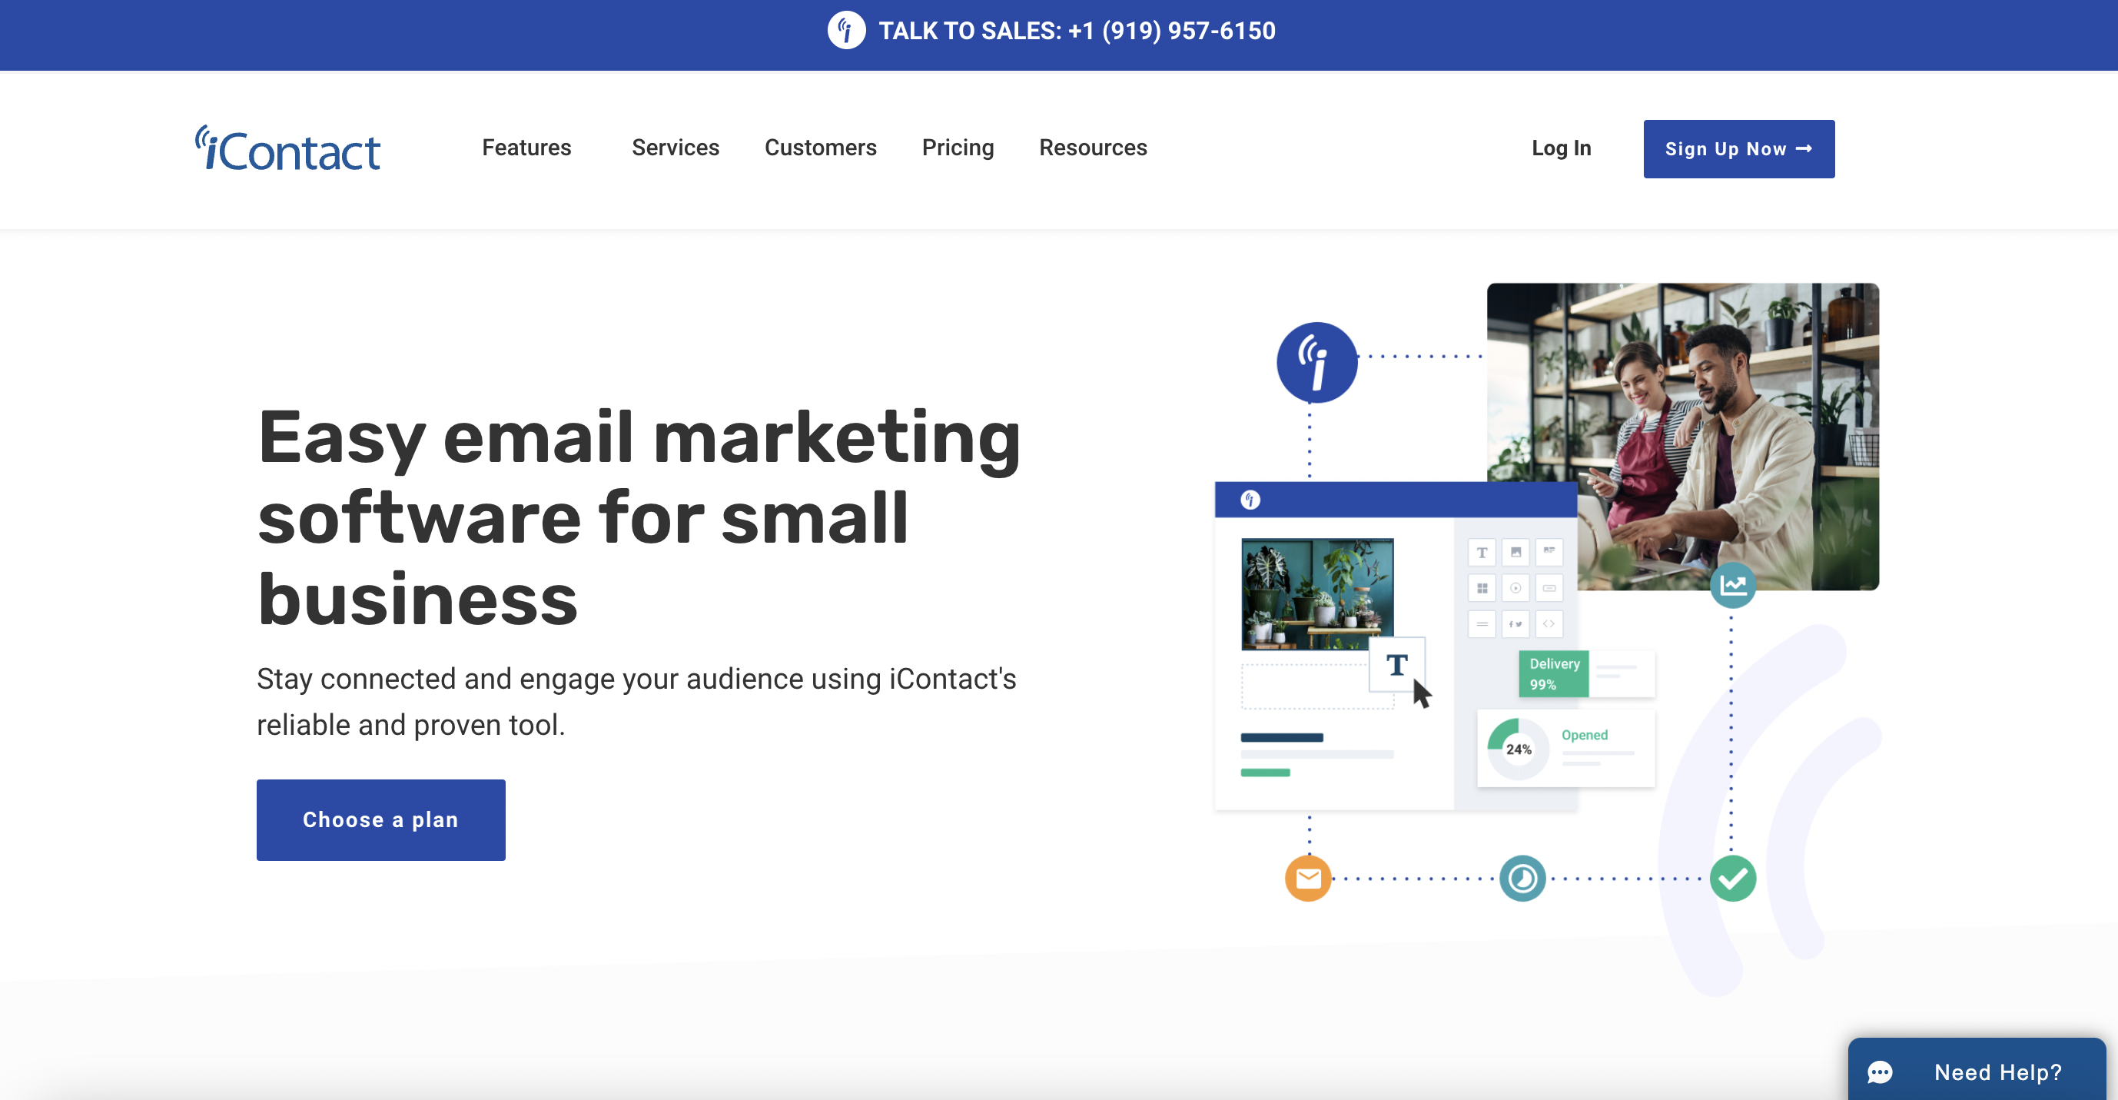Image resolution: width=2118 pixels, height=1100 pixels.
Task: Open the Services menu
Action: (675, 148)
